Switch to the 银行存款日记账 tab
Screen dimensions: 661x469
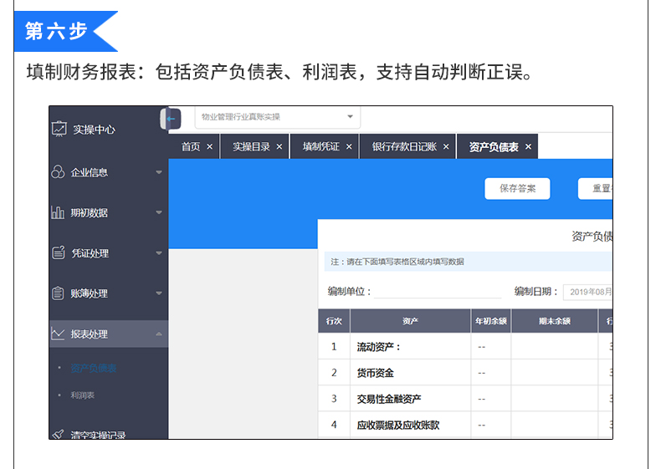(x=404, y=146)
